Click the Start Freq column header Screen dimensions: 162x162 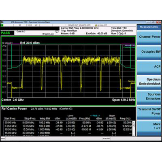(10, 119)
